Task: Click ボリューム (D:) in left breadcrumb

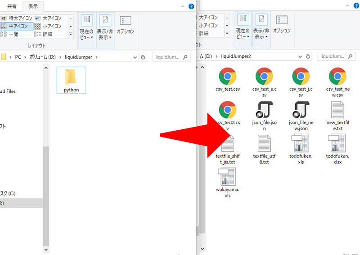Action: [x=43, y=57]
